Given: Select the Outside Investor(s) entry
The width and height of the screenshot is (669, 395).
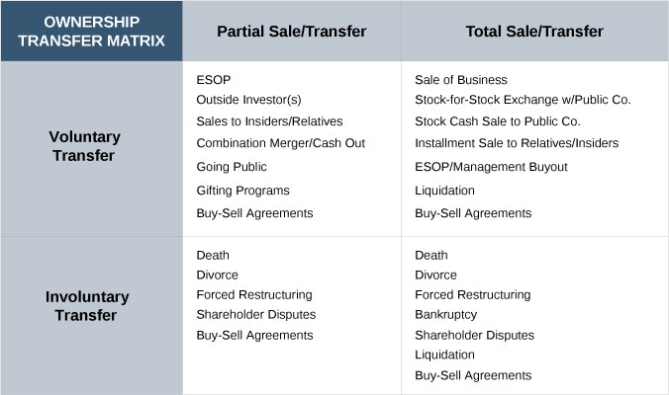Looking at the screenshot, I should 248,100.
